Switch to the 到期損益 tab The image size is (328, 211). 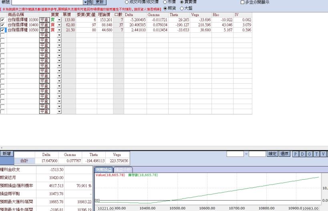pyautogui.click(x=103, y=170)
